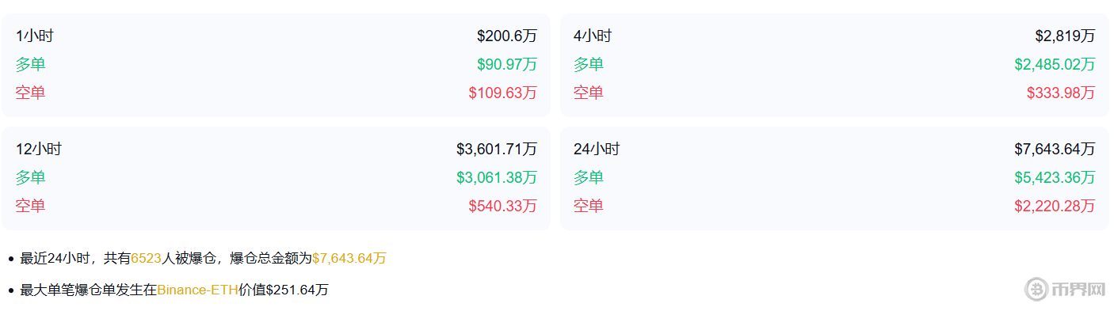The image size is (1114, 311).
Task: Click the $7,643.64万 highlighted total in summary
Action: [x=349, y=258]
